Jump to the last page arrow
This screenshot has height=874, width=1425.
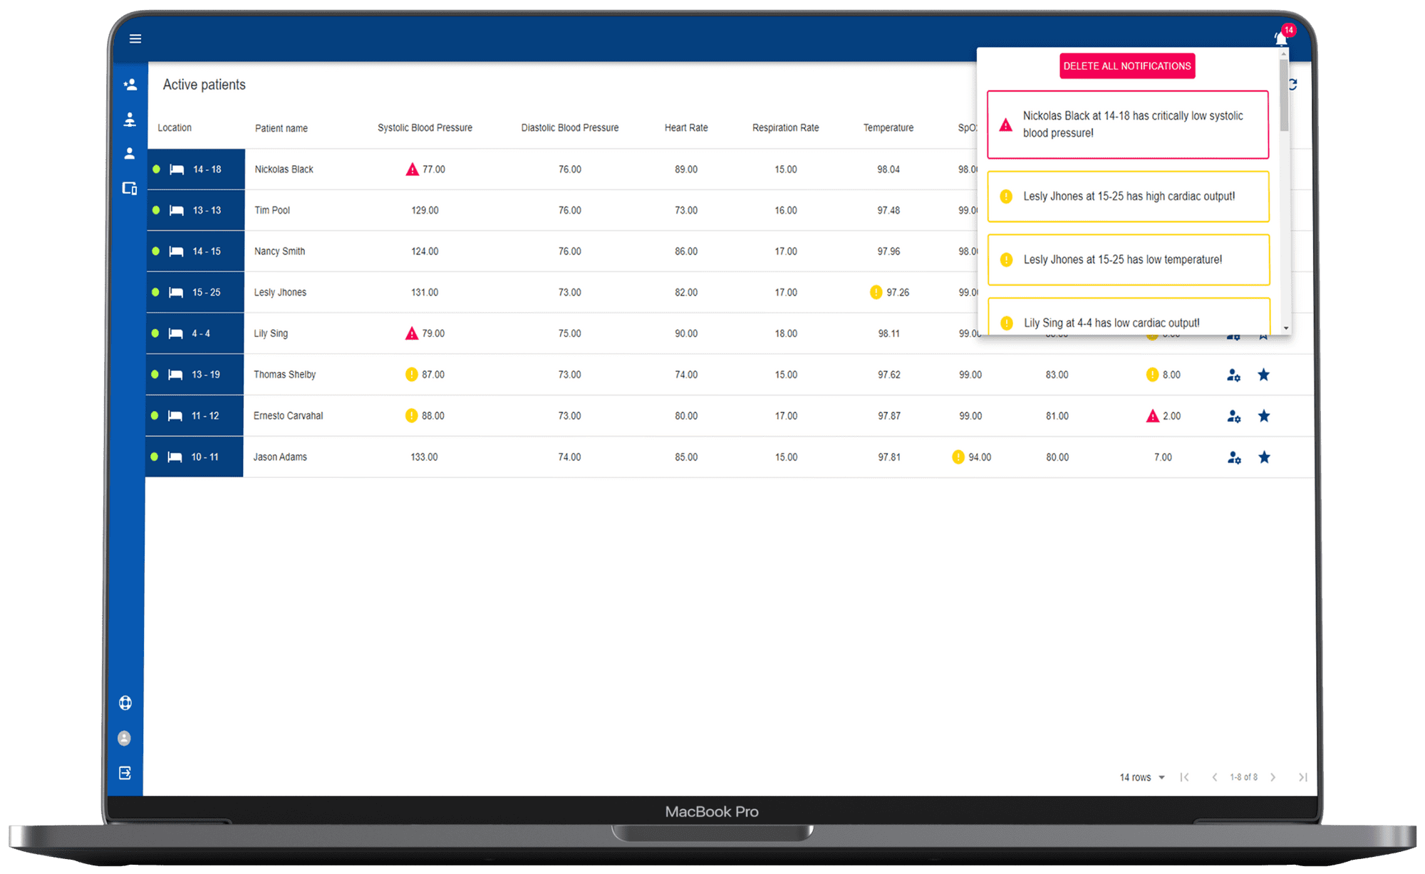coord(1302,777)
